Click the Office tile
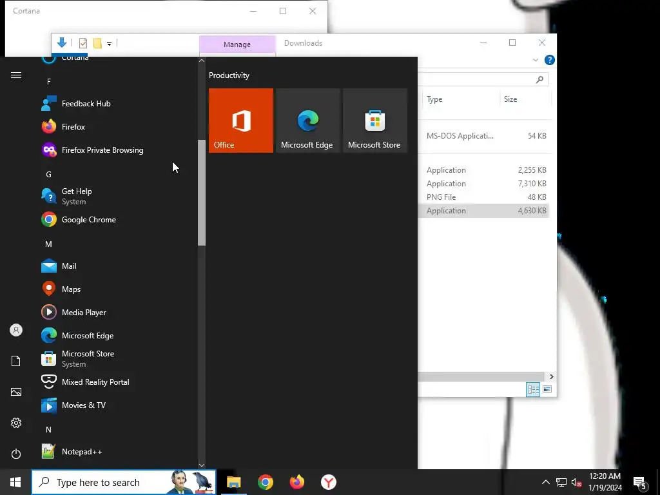This screenshot has height=495, width=660. point(241,121)
